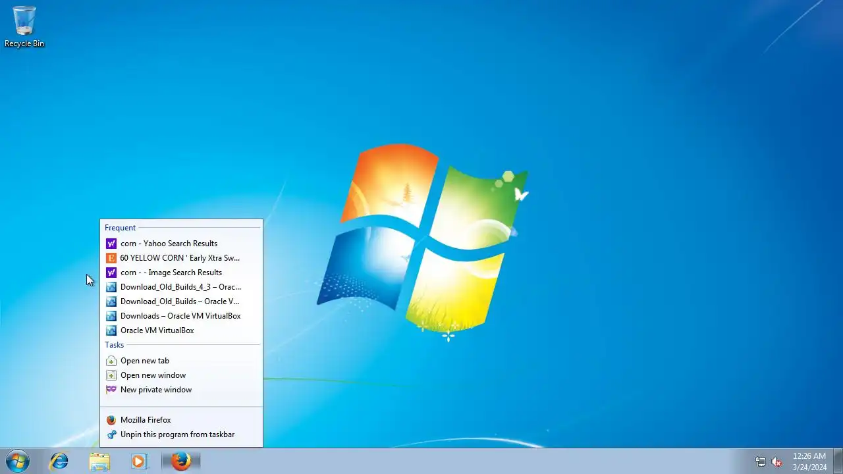843x474 pixels.
Task: Launch Windows Media Player from the taskbar
Action: (139, 461)
